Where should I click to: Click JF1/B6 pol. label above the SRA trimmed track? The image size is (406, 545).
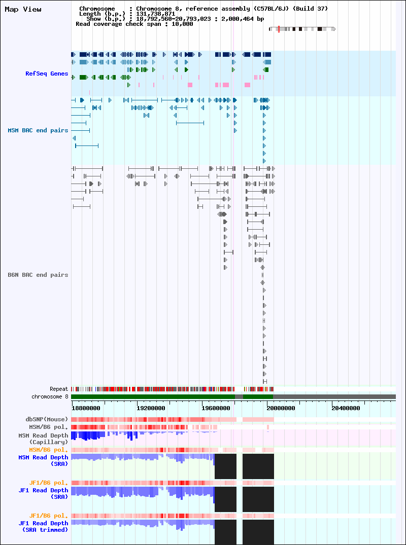[49, 516]
